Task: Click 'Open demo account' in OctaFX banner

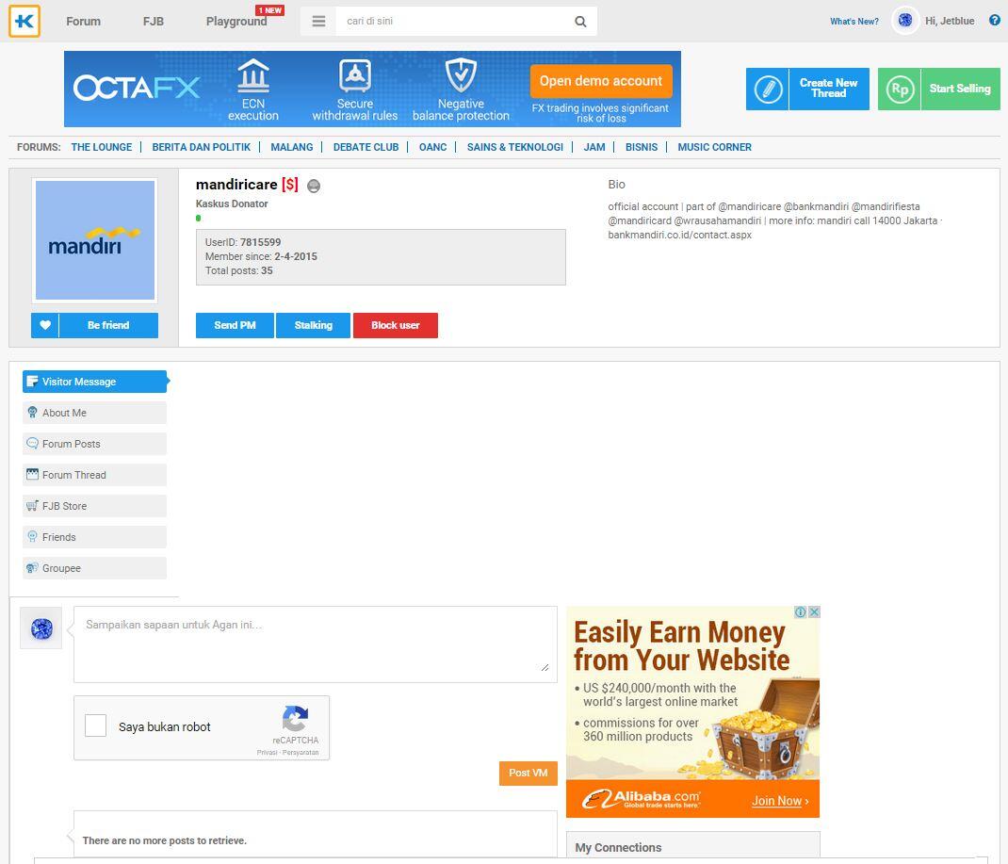Action: (601, 81)
